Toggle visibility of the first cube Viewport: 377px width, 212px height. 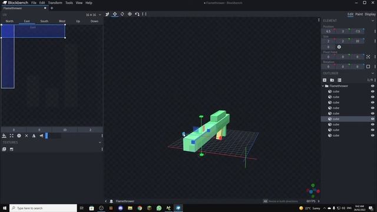pyautogui.click(x=372, y=92)
